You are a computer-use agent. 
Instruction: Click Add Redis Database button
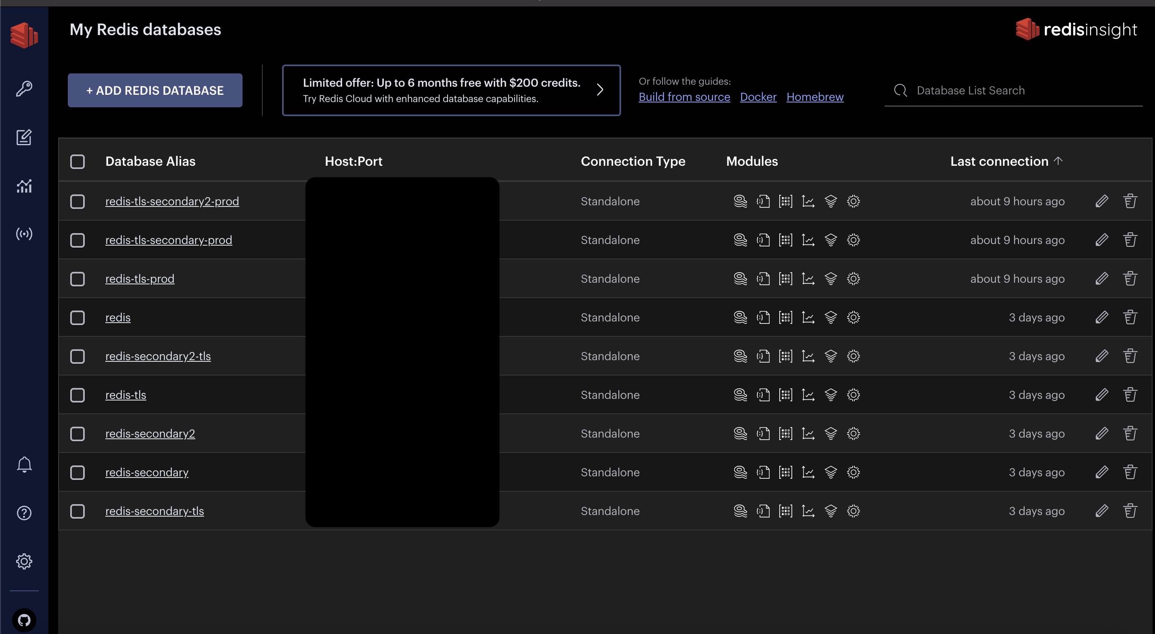155,90
